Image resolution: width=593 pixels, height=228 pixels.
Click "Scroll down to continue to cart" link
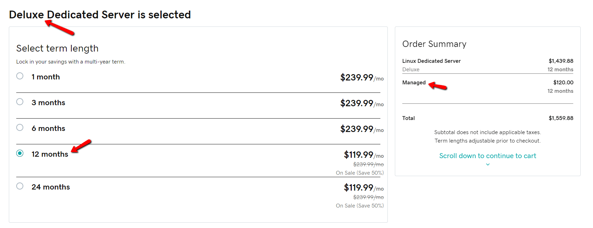[487, 156]
